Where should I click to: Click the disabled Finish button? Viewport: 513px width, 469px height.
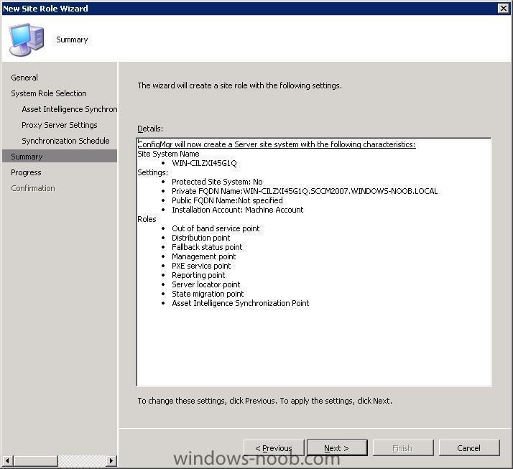pos(403,447)
